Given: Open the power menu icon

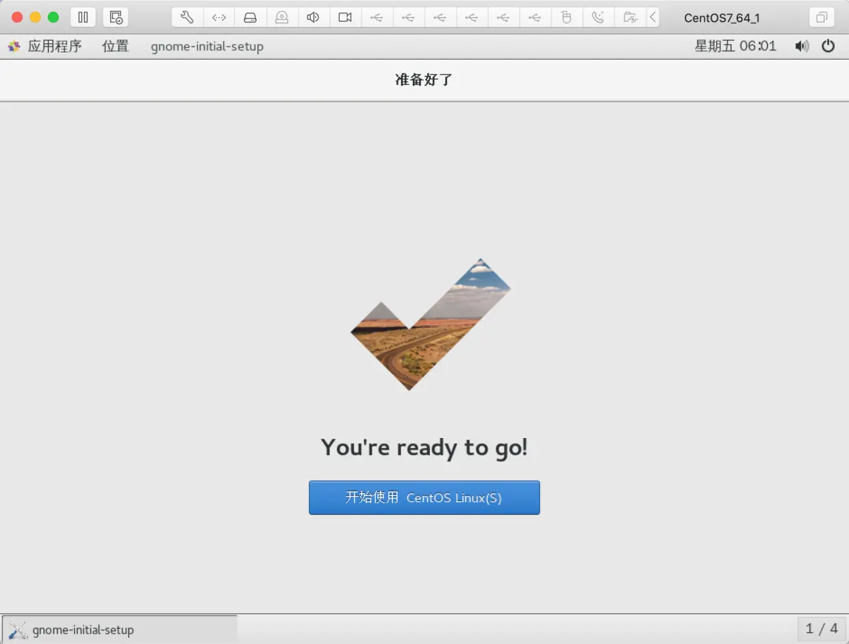Looking at the screenshot, I should pyautogui.click(x=828, y=46).
